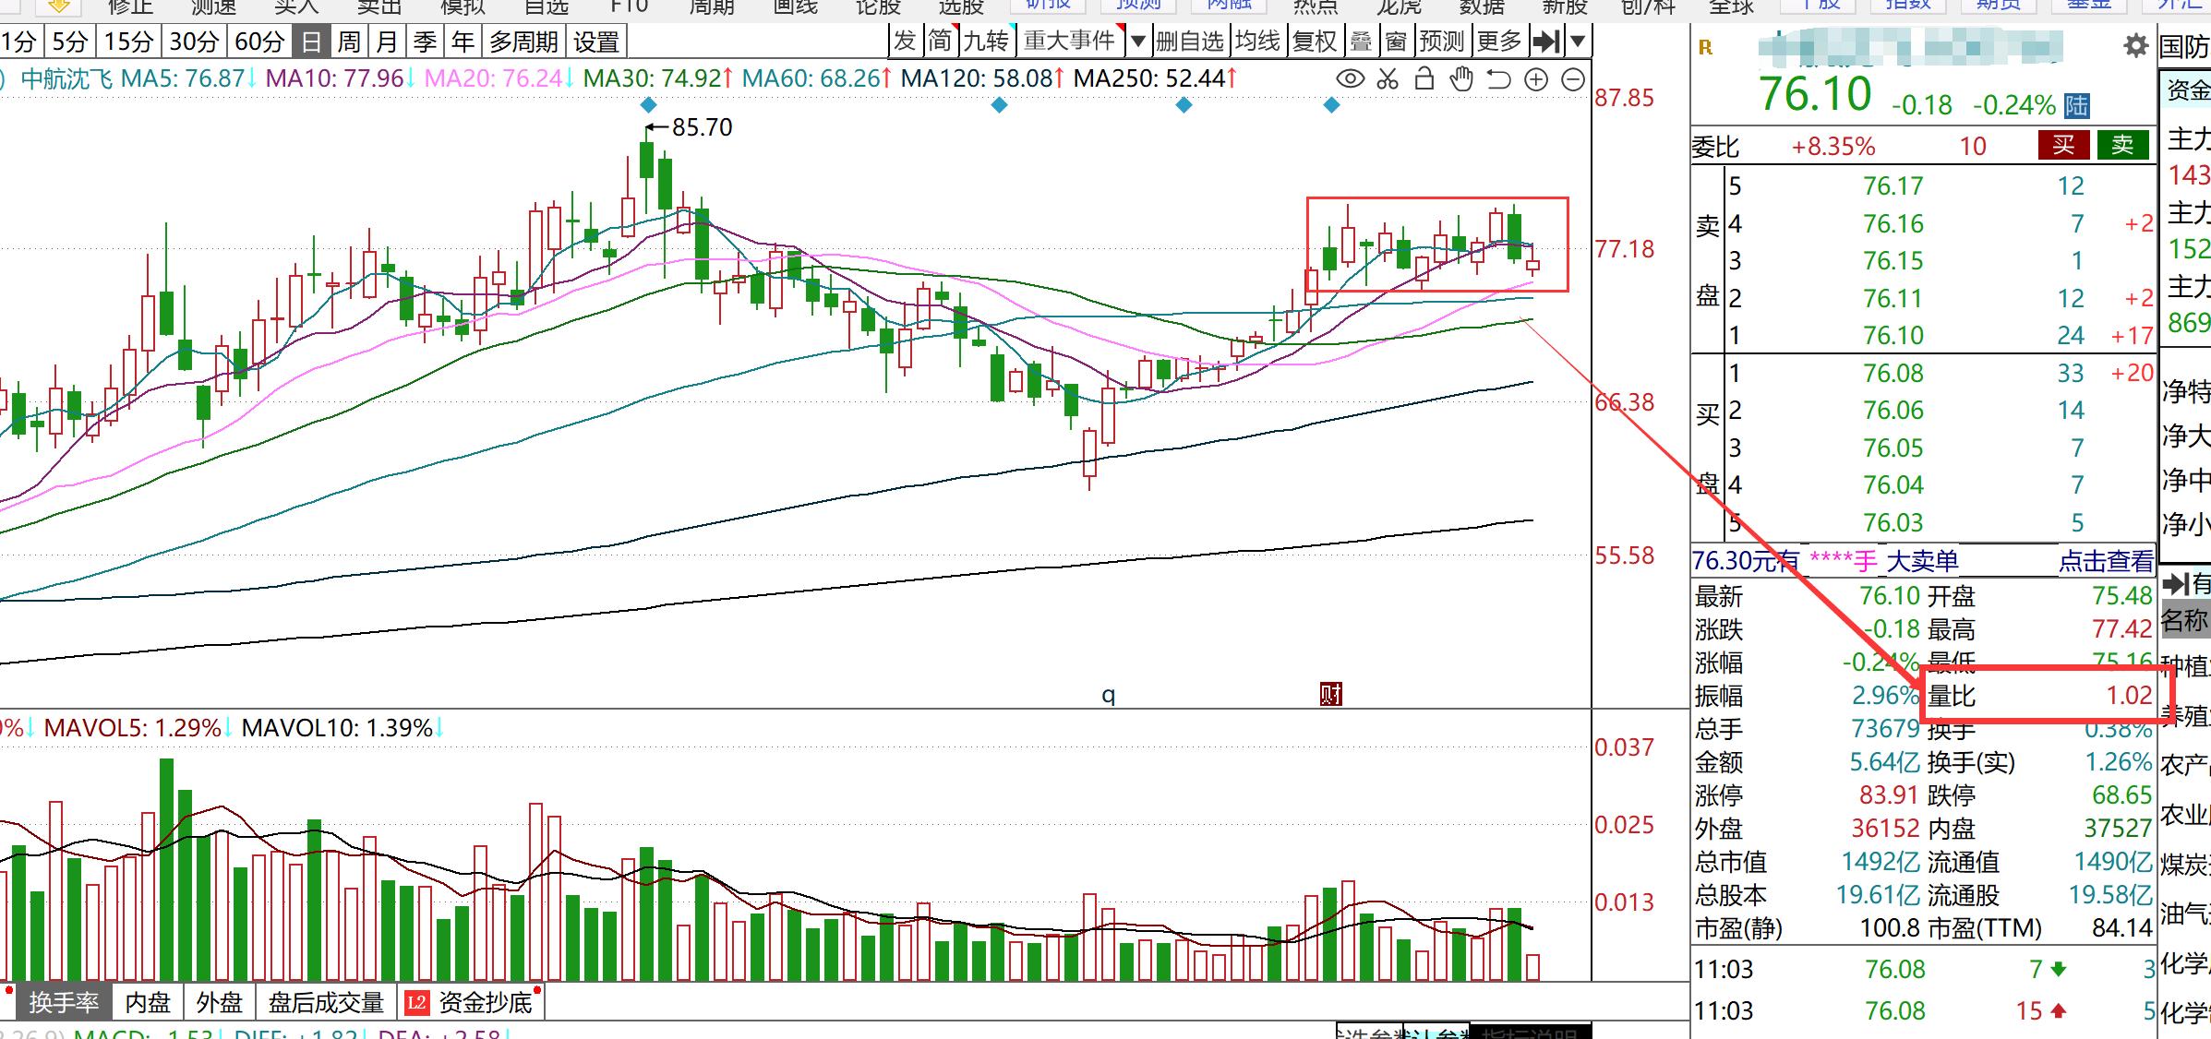Image resolution: width=2211 pixels, height=1039 pixels.
Task: Open dropdown arrow after jump-to-end icon
Action: pyautogui.click(x=1578, y=42)
